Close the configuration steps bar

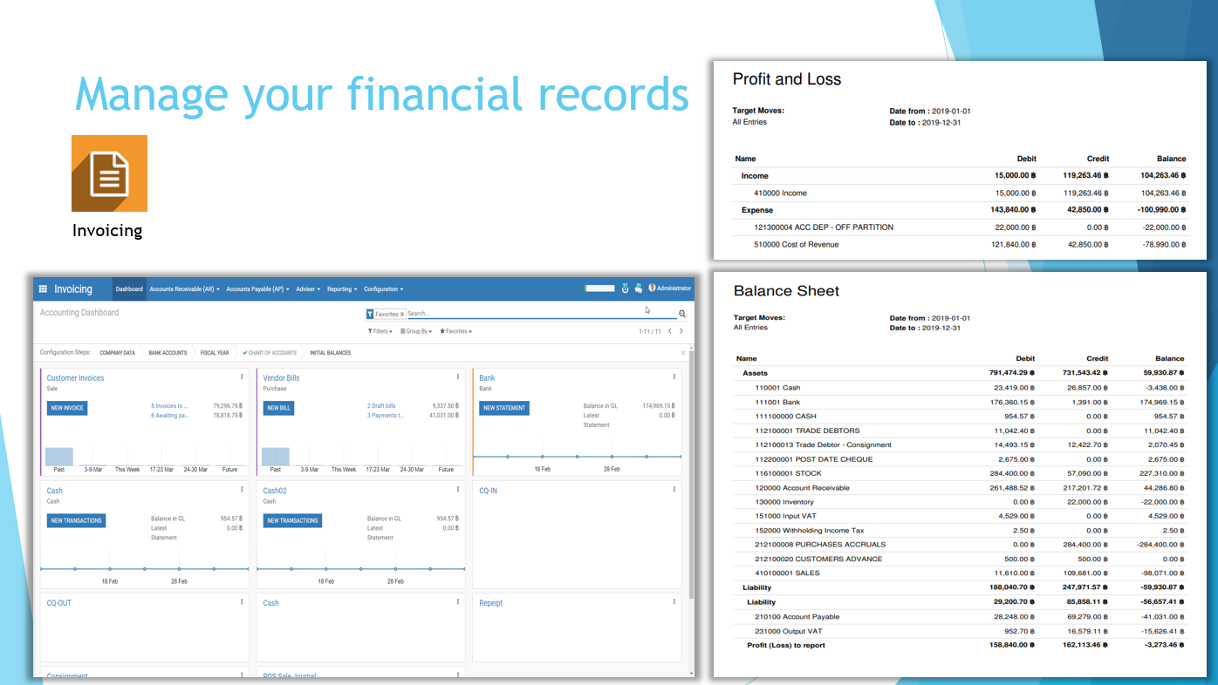click(683, 353)
